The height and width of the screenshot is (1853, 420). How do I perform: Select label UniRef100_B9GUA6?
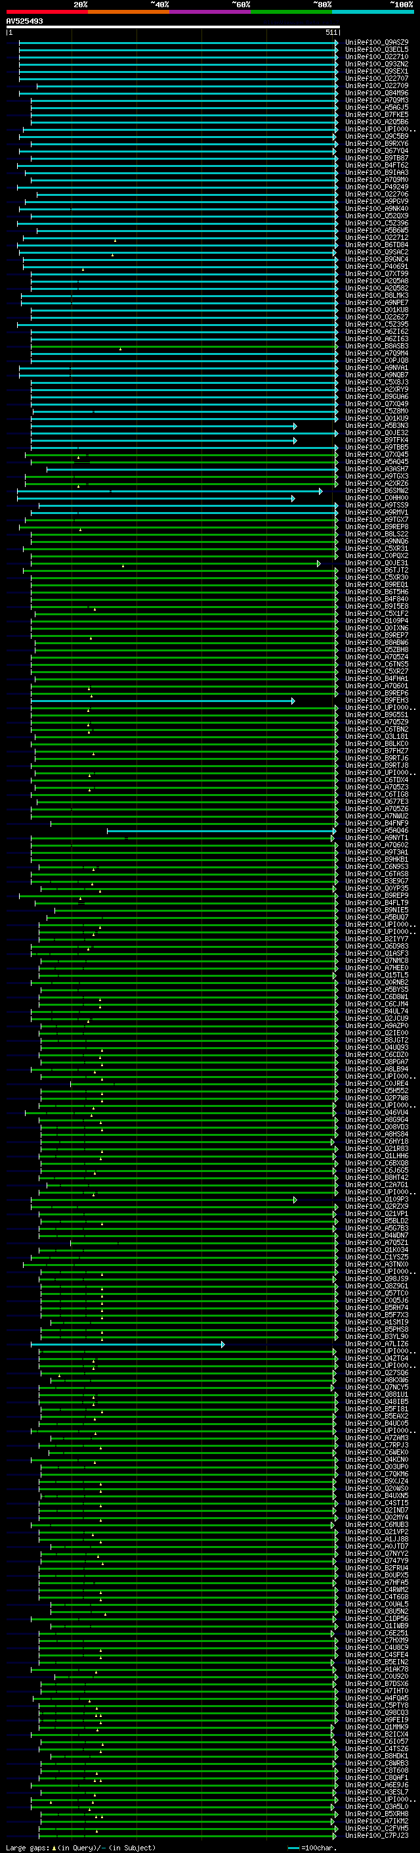[x=376, y=396]
